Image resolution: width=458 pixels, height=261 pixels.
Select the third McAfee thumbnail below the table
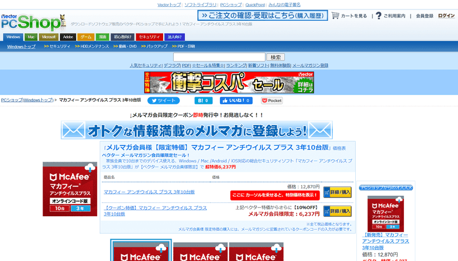click(256, 252)
